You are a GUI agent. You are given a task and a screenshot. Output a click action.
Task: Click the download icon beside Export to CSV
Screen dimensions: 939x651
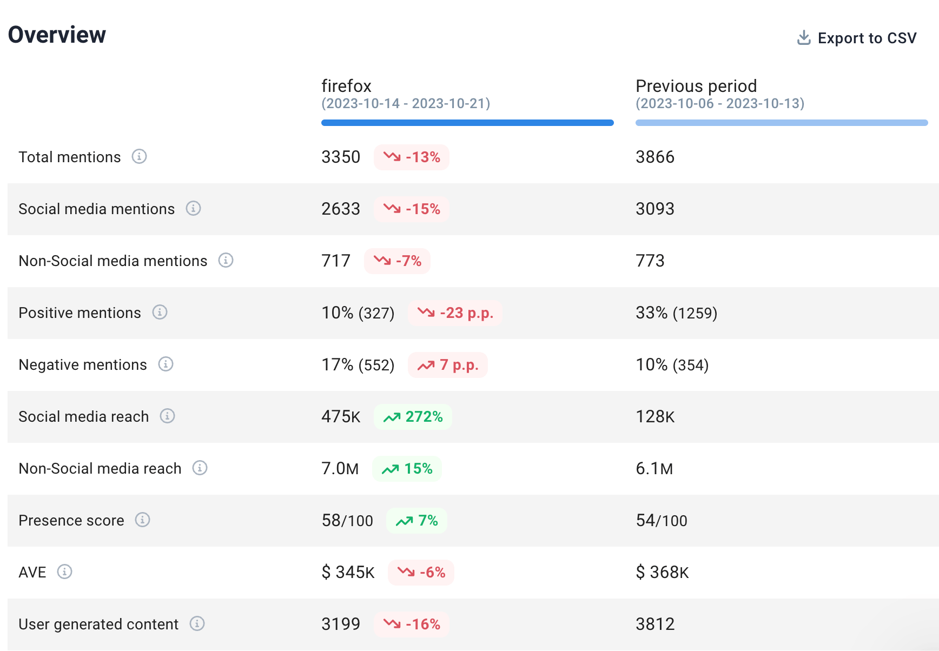coord(803,37)
